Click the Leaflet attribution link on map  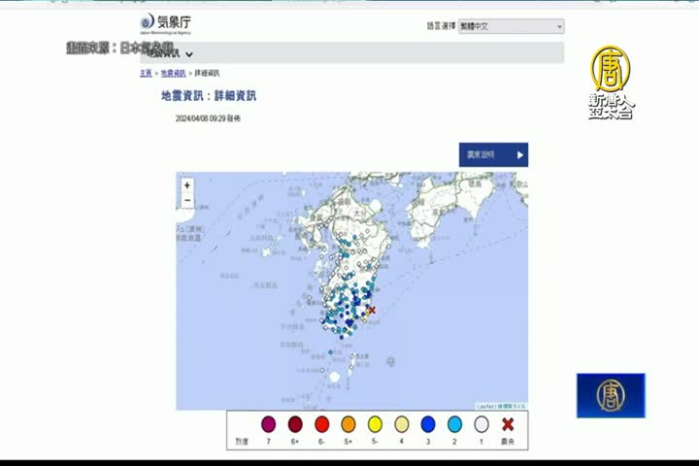pyautogui.click(x=485, y=406)
